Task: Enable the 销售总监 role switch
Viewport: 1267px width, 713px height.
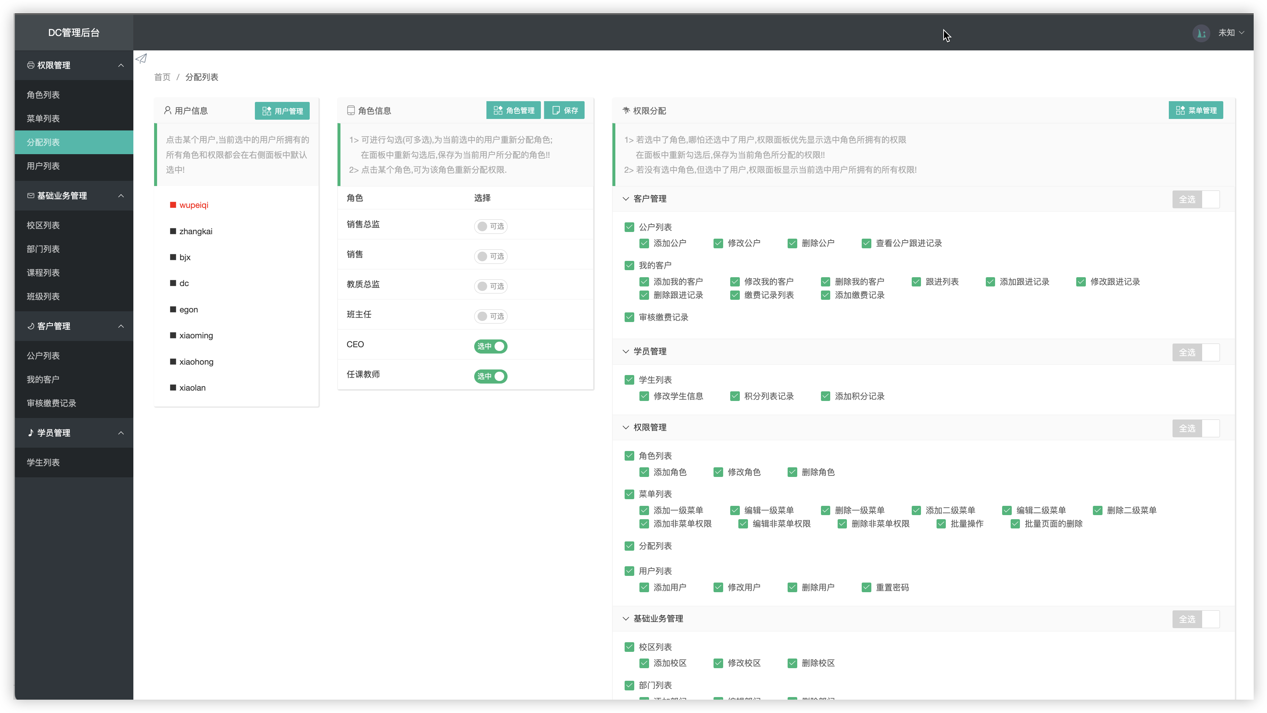Action: tap(490, 226)
